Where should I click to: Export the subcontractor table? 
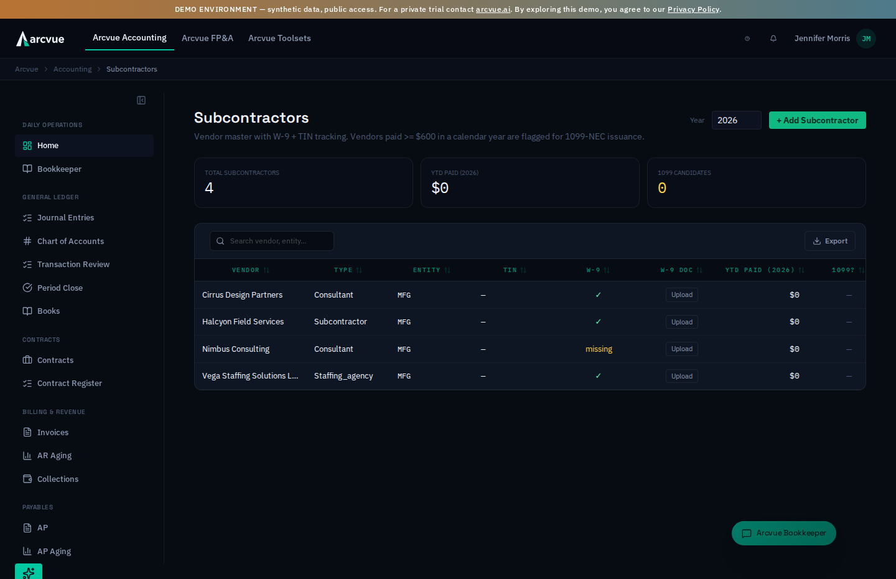click(x=830, y=241)
